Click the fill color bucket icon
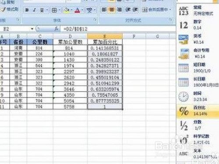This screenshot has width=219, height=164. (67, 10)
